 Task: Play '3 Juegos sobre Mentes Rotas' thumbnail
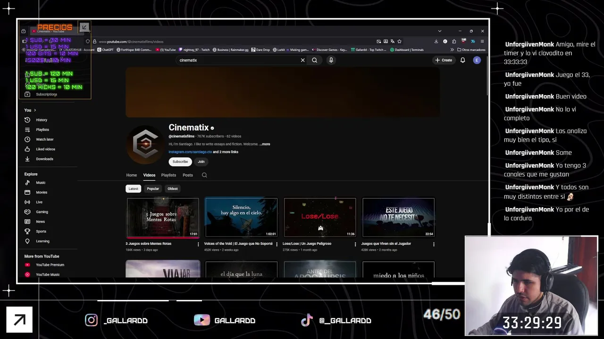[x=163, y=218]
